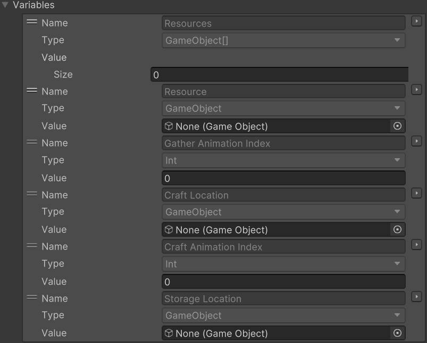Click the drag handle beside the Resource variable
The width and height of the screenshot is (427, 343).
32,91
